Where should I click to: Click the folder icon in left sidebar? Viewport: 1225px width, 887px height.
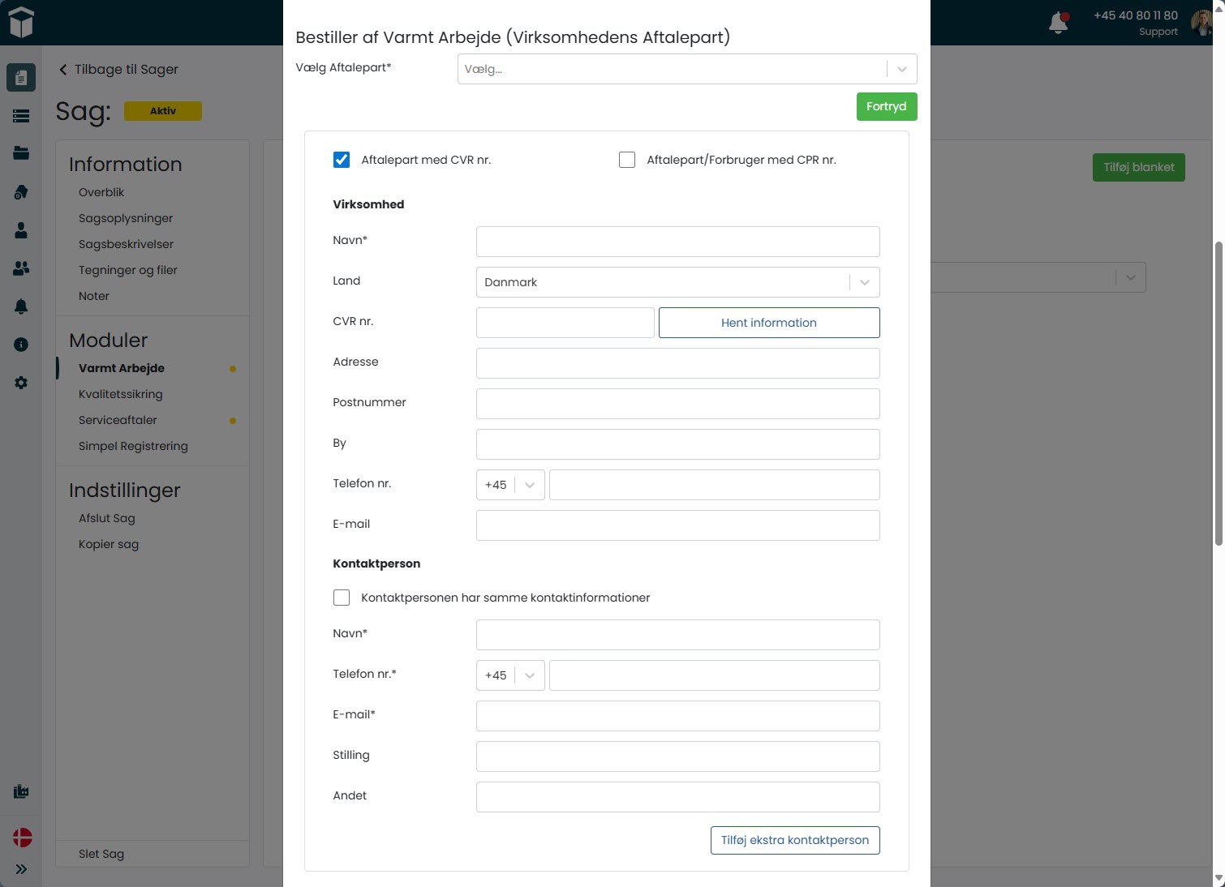21,153
